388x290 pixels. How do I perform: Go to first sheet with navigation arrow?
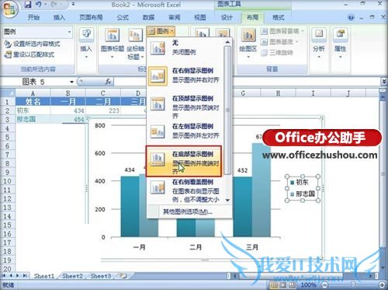[x=4, y=276]
